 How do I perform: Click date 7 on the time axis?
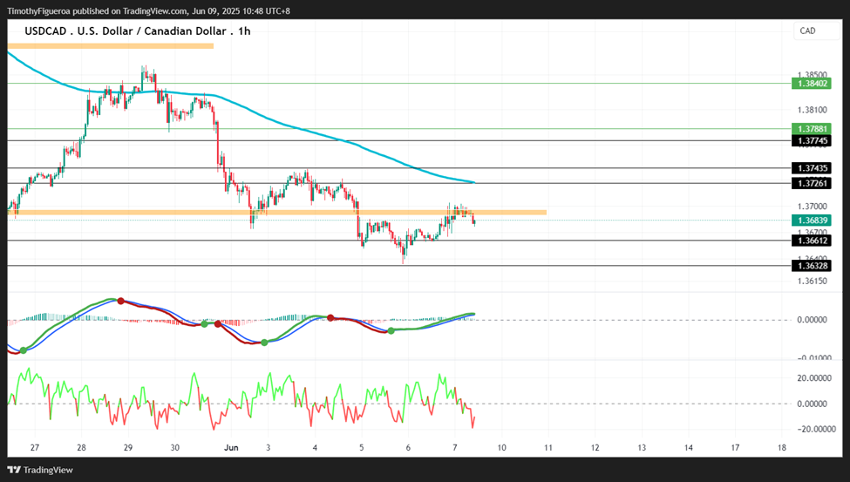455,447
